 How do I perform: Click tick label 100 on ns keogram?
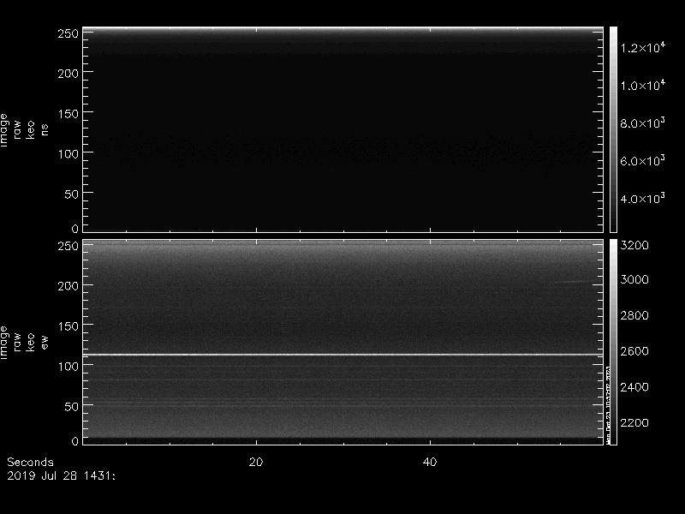coord(68,154)
